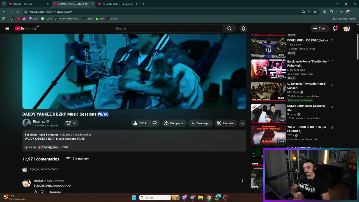This screenshot has width=359, height=202.
Task: Open Windows Start menu
Action: 134,198
